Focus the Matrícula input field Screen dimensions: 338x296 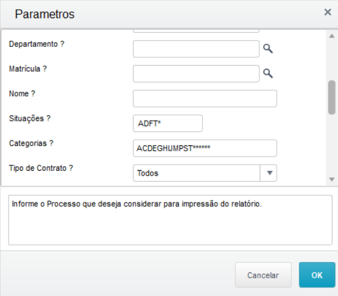[x=196, y=74]
